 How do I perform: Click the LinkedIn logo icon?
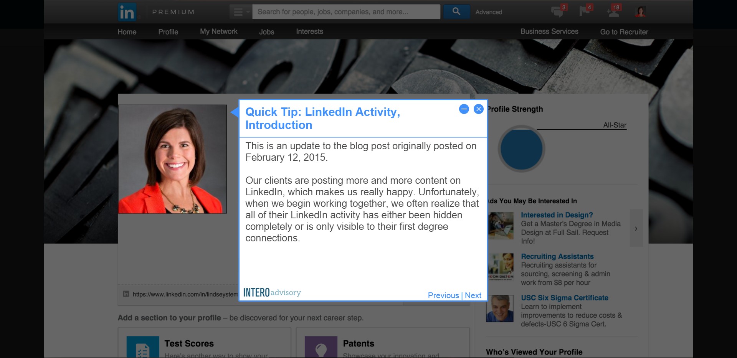click(127, 12)
